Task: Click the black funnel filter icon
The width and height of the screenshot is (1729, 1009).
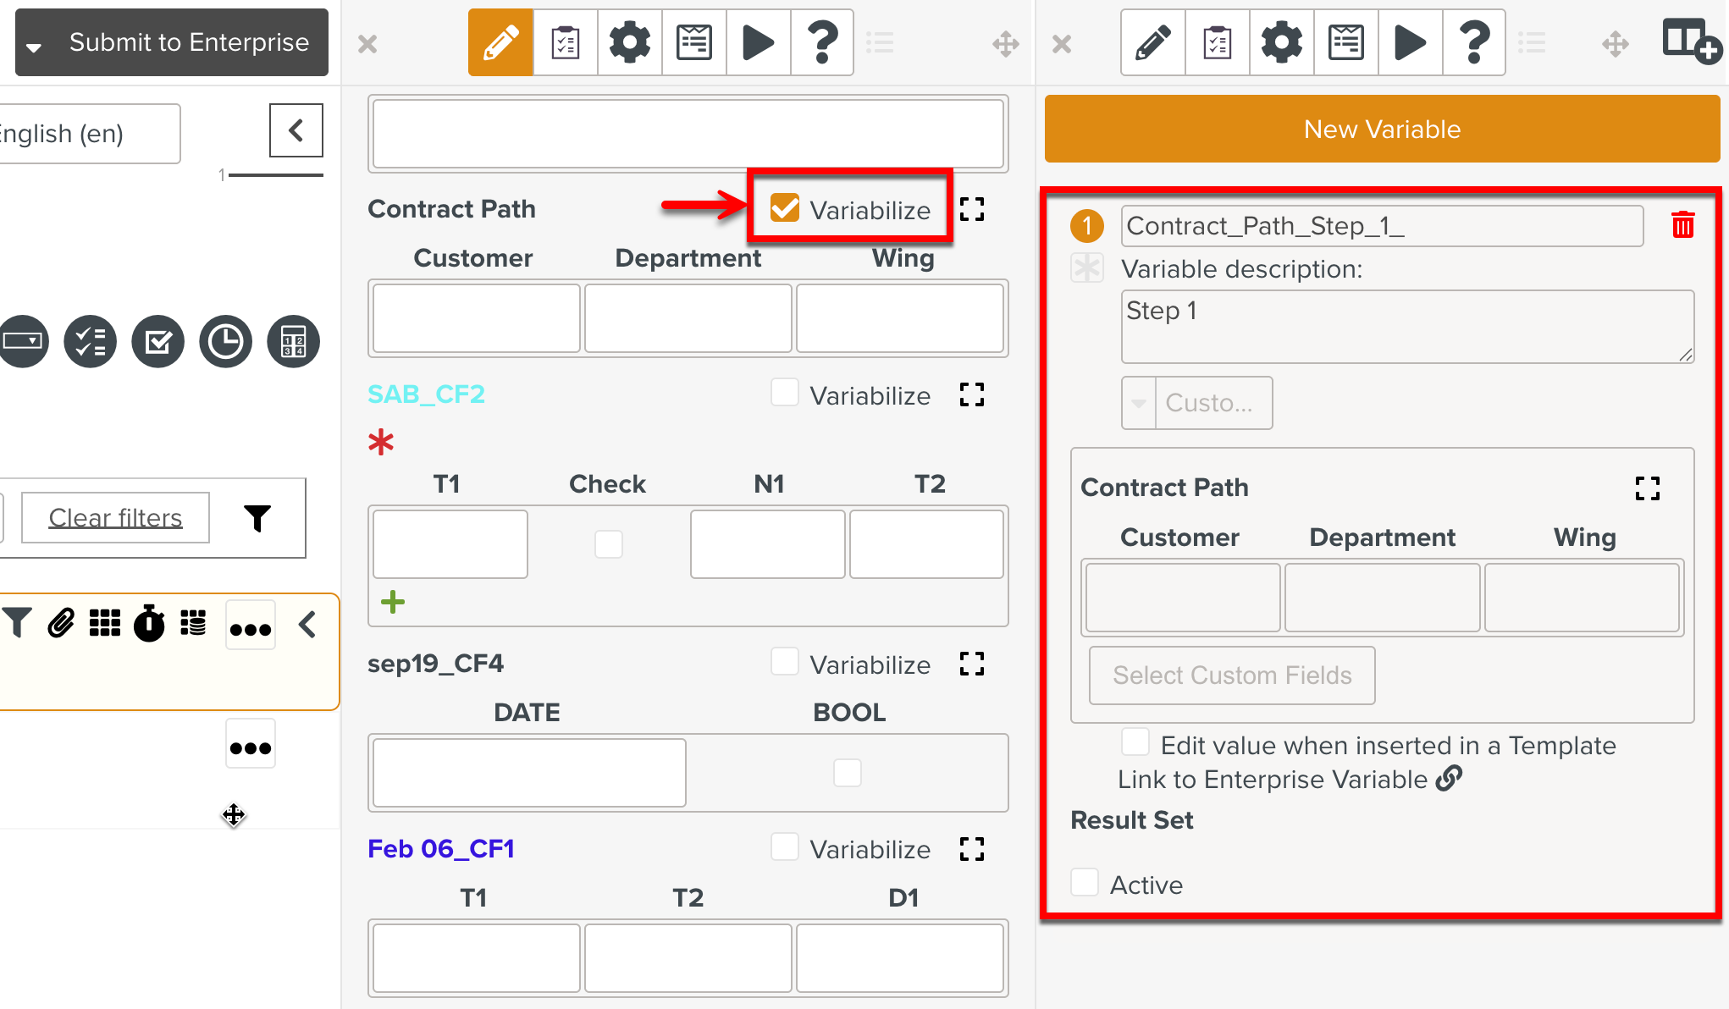Action: point(257,518)
